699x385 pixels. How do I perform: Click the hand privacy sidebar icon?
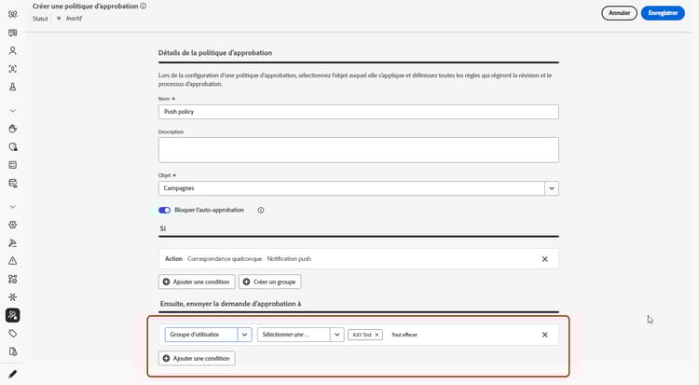pos(12,129)
